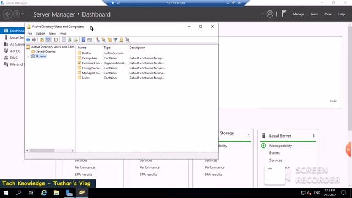Open Server Manager's Tools menu

click(x=314, y=14)
